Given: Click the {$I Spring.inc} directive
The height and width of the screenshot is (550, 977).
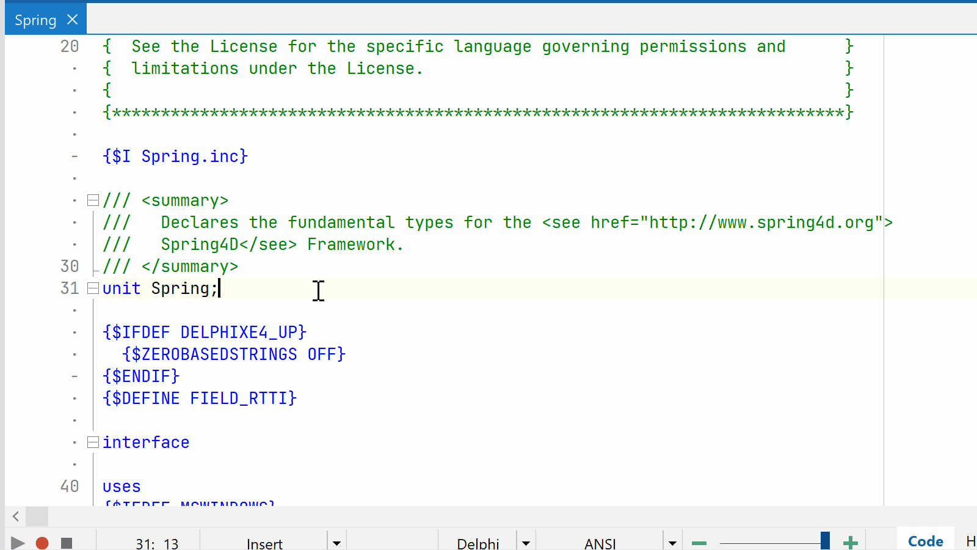Looking at the screenshot, I should [175, 156].
